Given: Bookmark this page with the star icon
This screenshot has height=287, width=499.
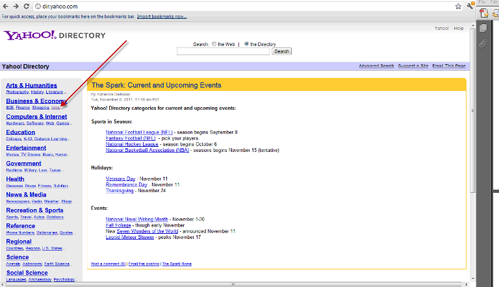Looking at the screenshot, I should pos(458,6).
